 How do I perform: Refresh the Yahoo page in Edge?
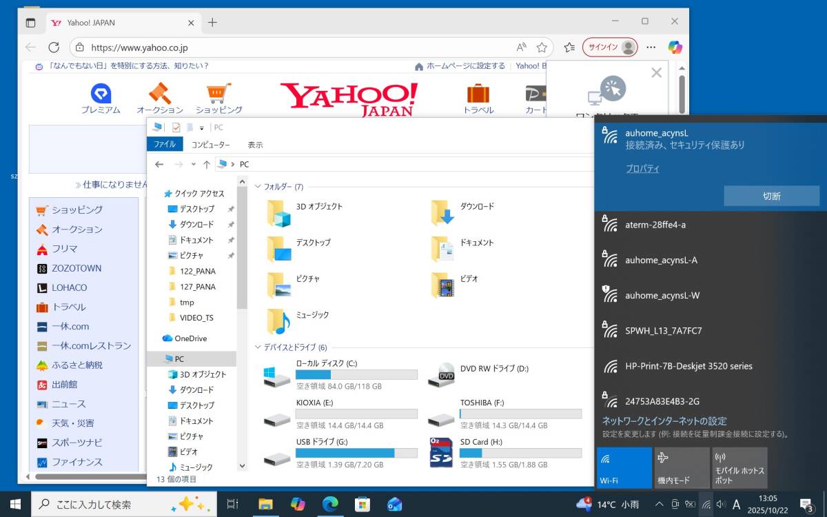pyautogui.click(x=54, y=48)
